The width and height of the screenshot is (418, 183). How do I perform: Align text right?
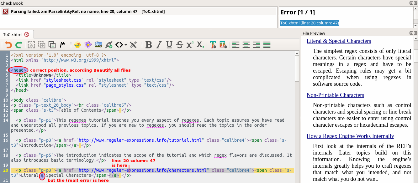(x=257, y=45)
